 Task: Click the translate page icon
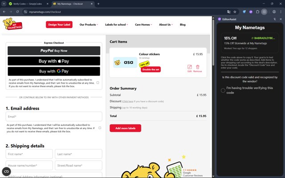point(229,12)
